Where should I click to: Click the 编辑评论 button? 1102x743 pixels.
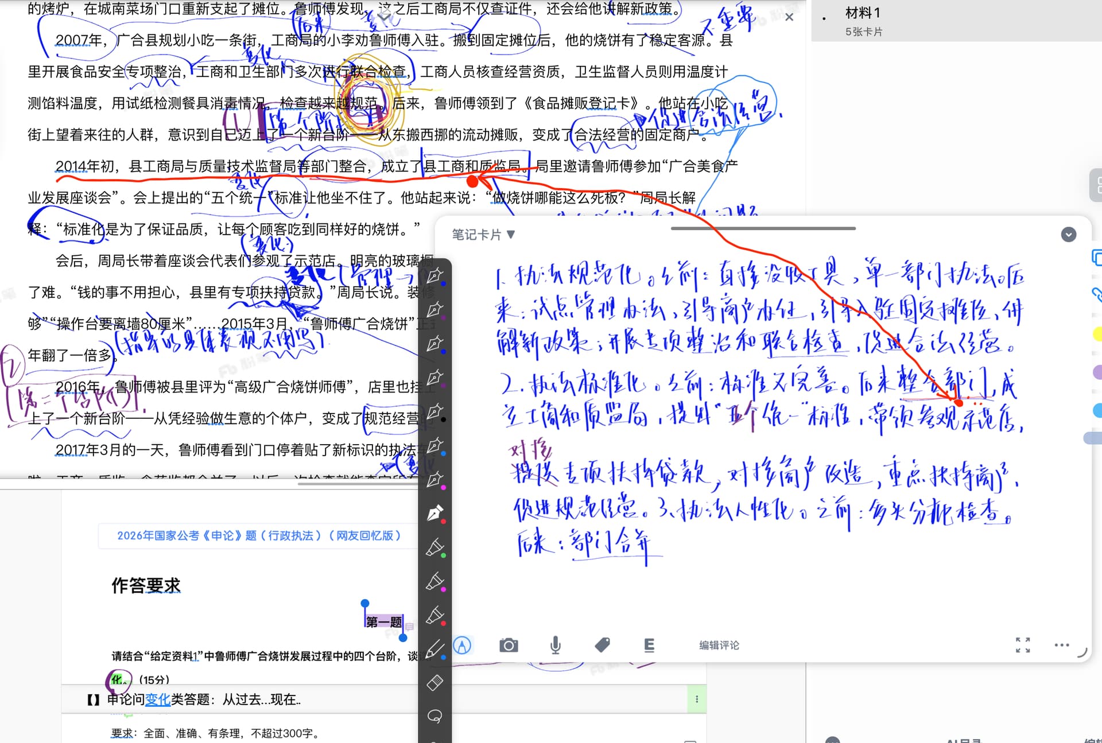pyautogui.click(x=719, y=645)
